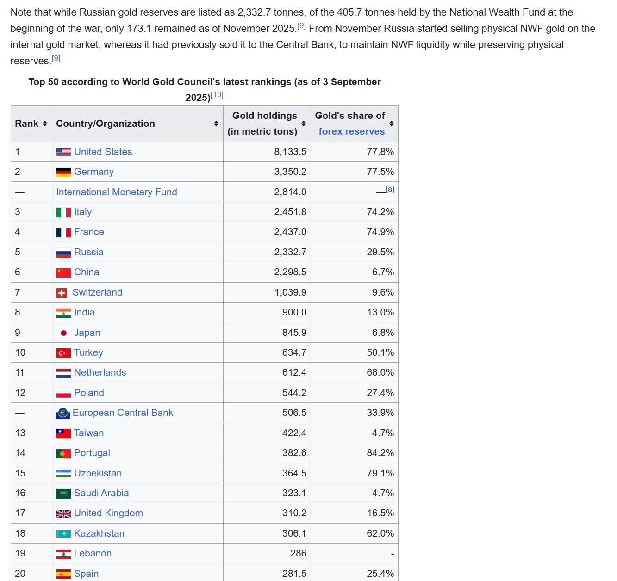Click the Poland flag icon

point(63,393)
